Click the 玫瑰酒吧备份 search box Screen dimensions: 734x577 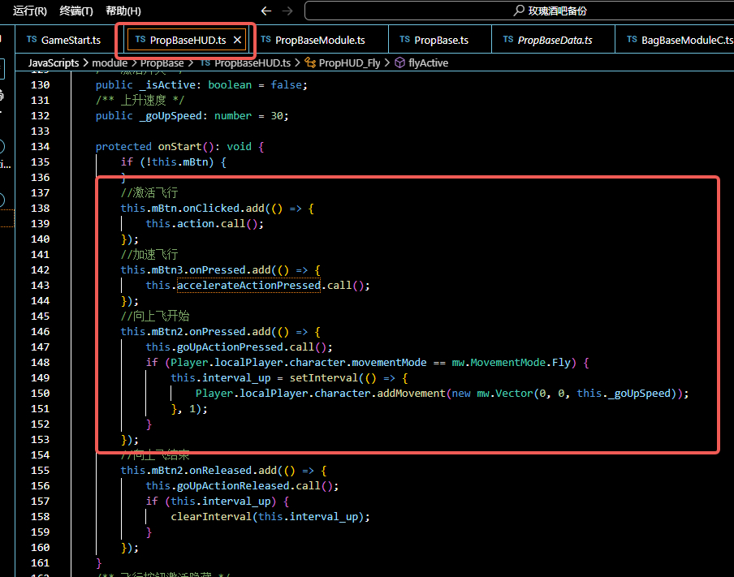519,11
